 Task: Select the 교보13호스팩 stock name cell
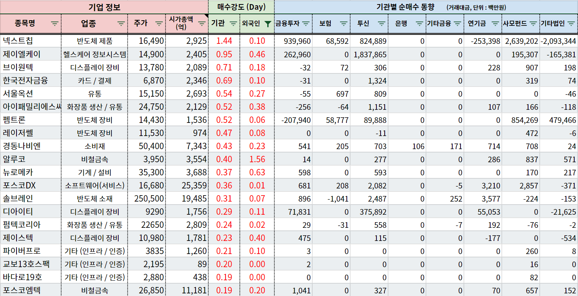[31, 264]
